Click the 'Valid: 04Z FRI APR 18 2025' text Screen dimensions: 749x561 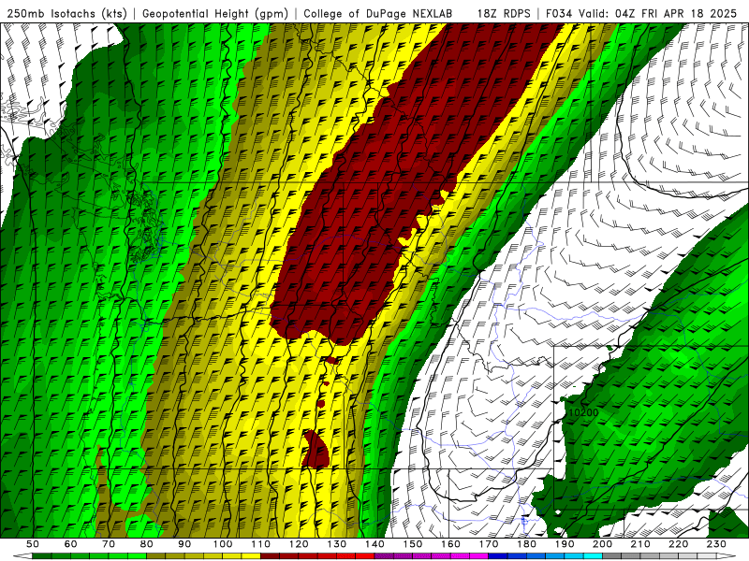pos(658,13)
